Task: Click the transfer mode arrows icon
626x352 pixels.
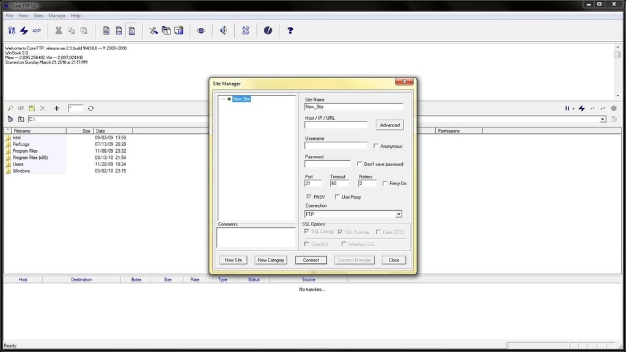Action: pyautogui.click(x=246, y=31)
